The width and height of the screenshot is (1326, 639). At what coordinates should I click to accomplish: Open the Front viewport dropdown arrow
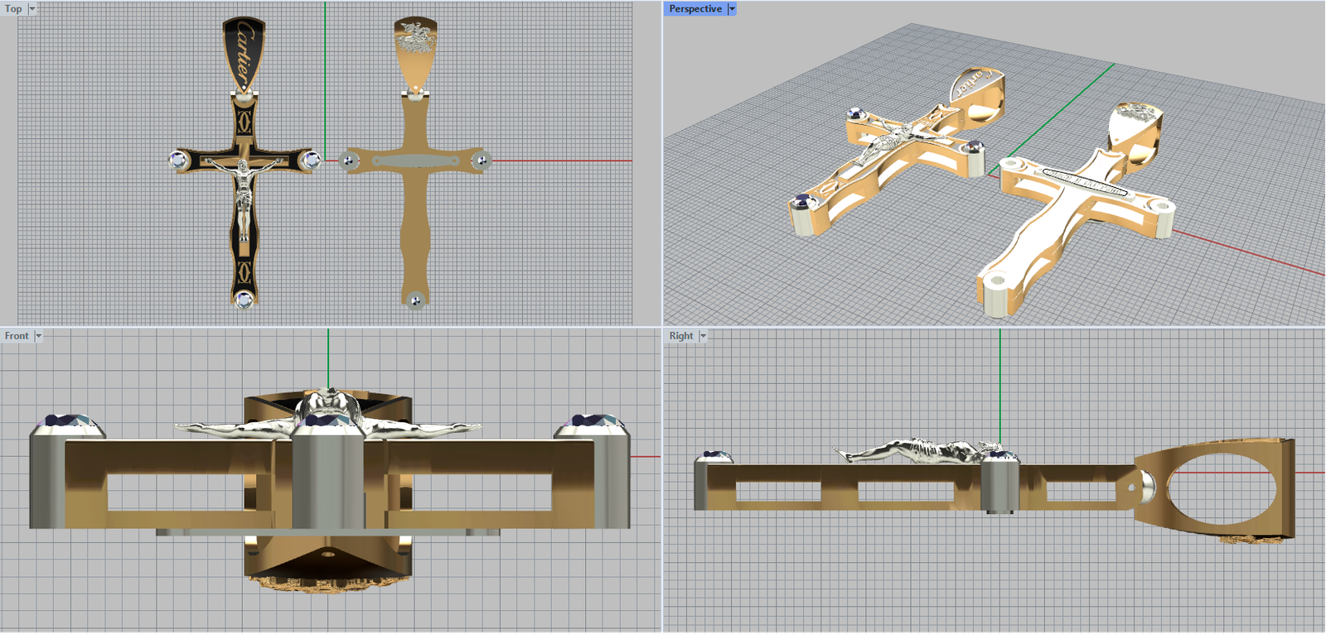pos(38,335)
